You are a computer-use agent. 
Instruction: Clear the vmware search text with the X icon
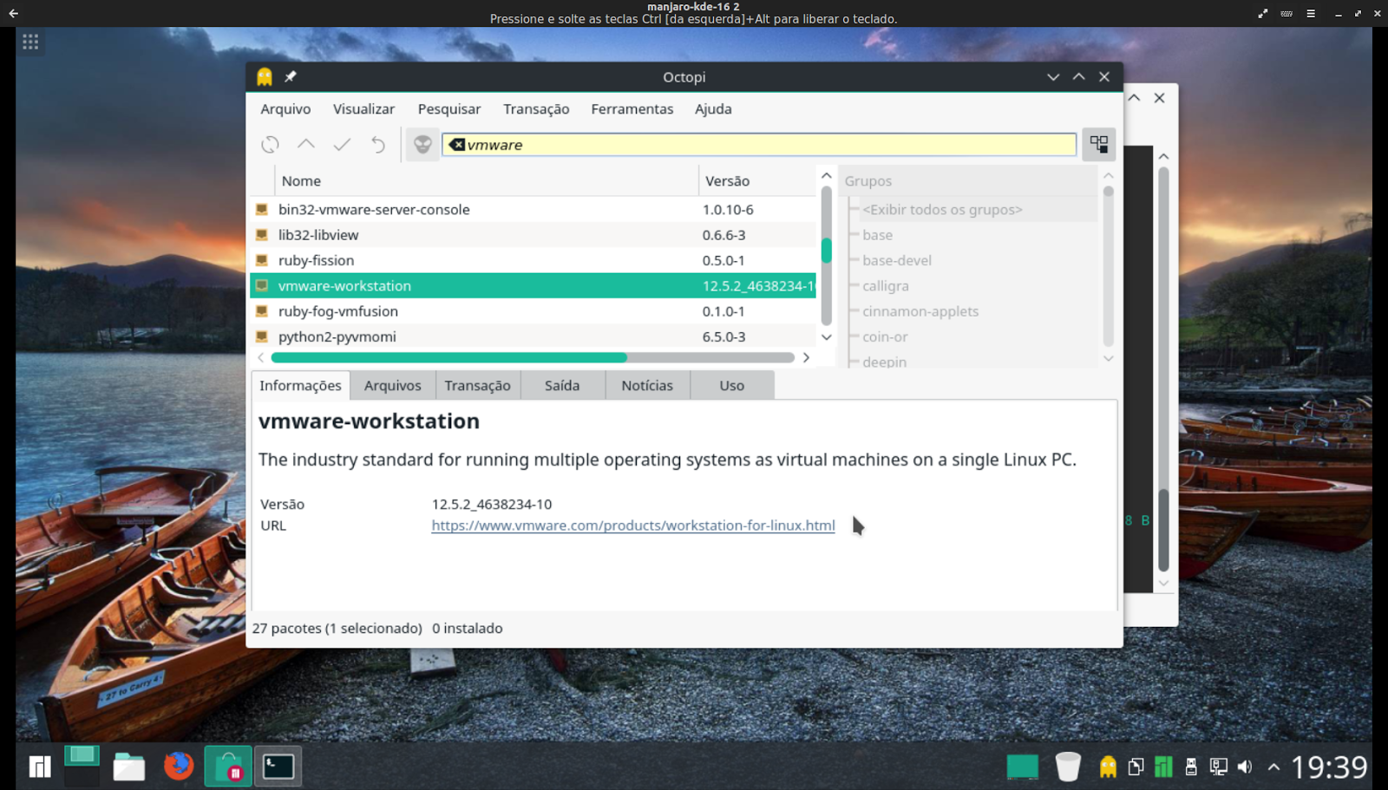457,145
